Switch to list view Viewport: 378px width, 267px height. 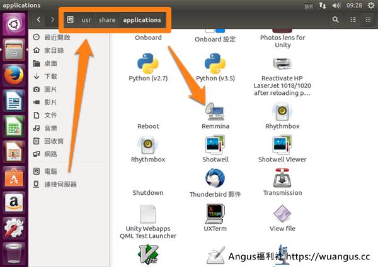click(353, 19)
